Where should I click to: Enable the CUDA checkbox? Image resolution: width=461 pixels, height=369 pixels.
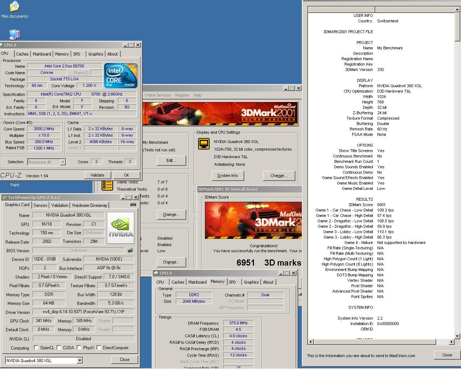59,348
